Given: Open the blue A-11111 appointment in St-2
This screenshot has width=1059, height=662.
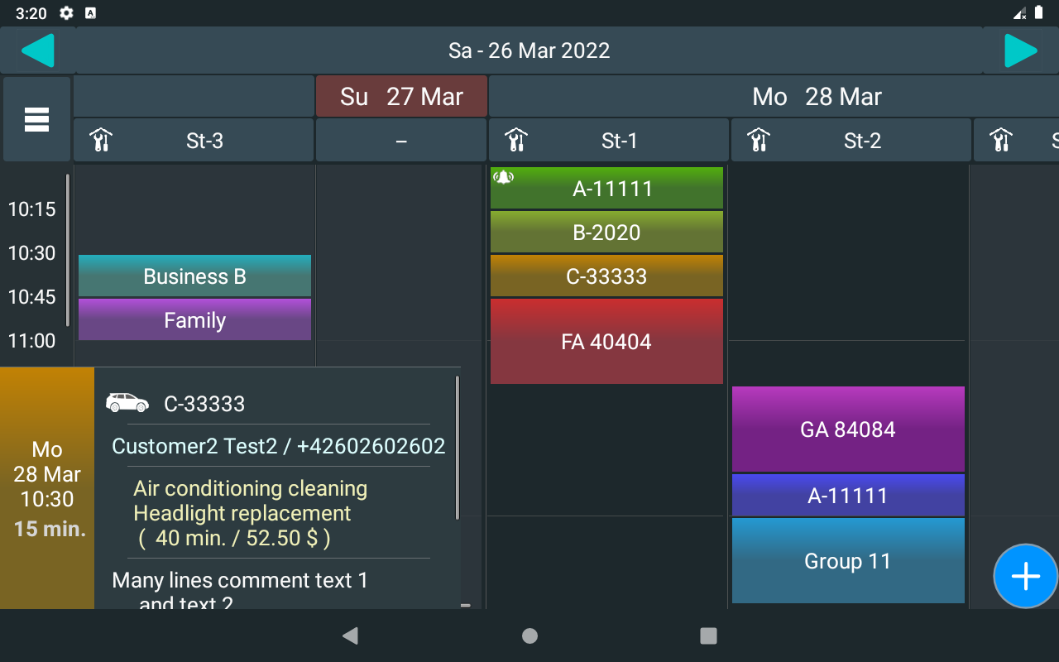Looking at the screenshot, I should (x=848, y=495).
